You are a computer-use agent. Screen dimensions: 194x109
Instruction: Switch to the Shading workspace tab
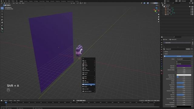click(x=47, y=1)
